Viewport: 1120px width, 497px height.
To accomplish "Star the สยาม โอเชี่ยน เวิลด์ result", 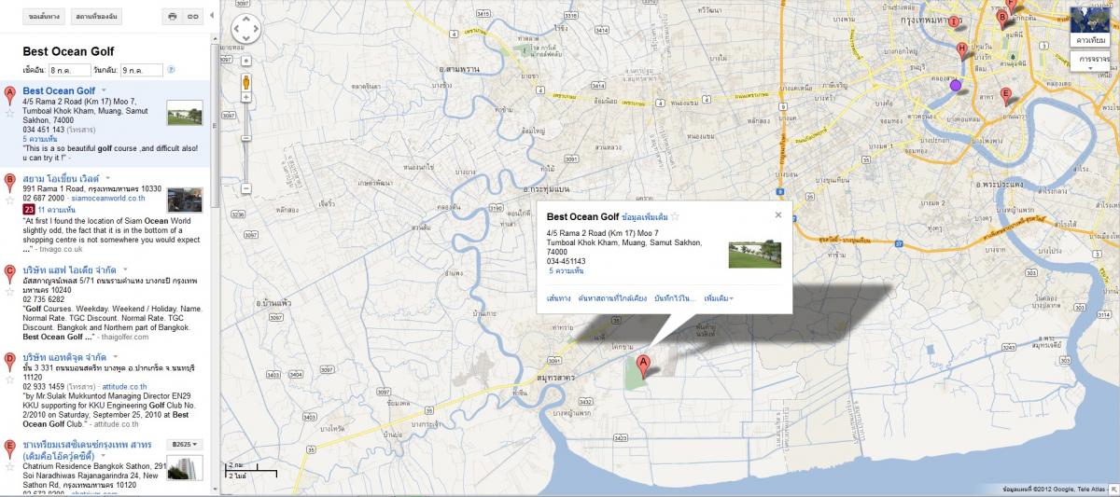I will click(x=10, y=200).
